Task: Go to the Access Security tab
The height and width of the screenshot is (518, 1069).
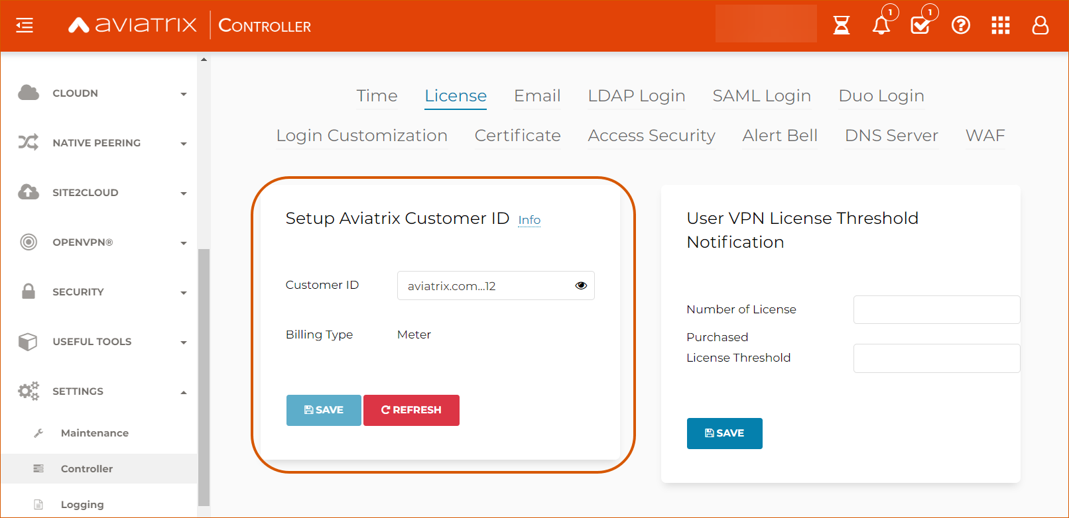Action: [652, 136]
